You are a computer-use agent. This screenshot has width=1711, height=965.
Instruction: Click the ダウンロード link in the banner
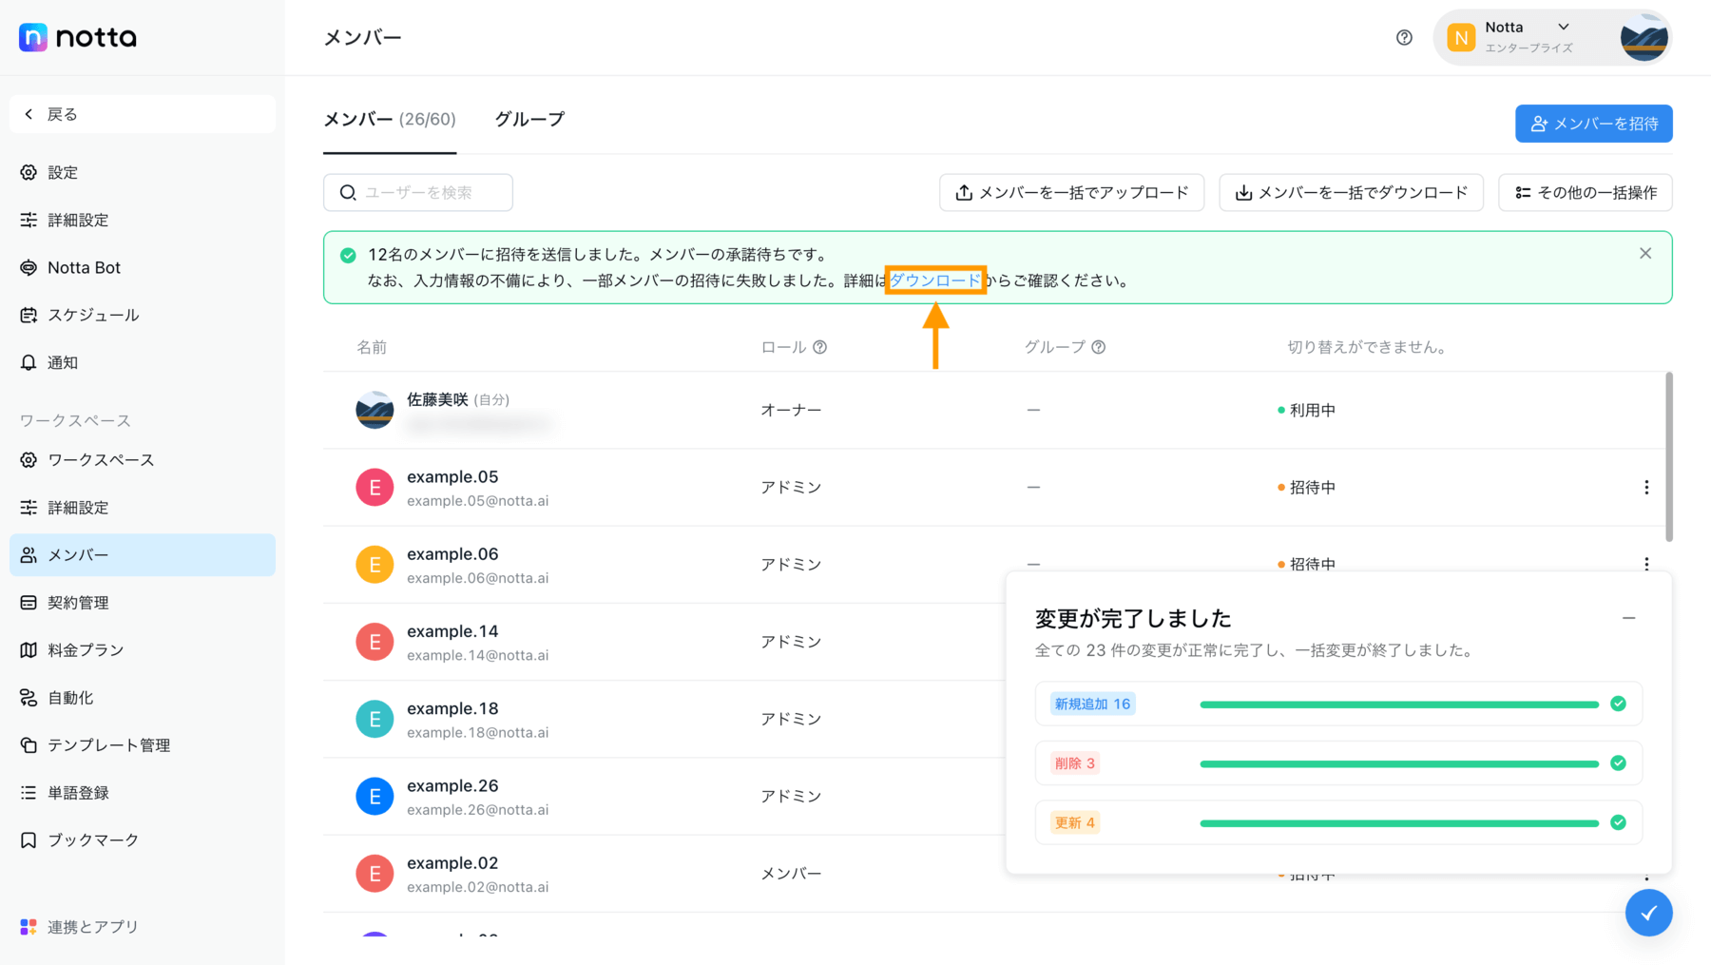tap(935, 280)
